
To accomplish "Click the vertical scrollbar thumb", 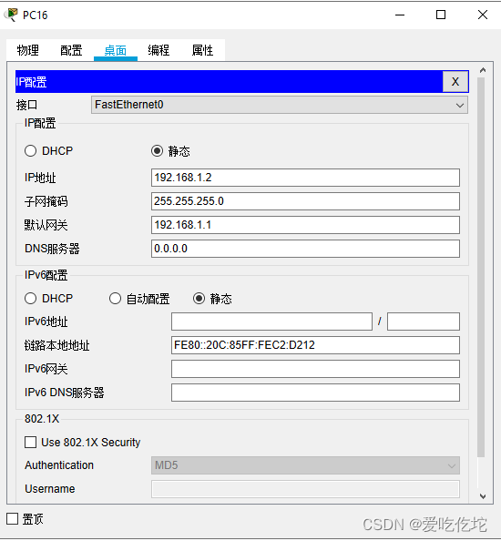I will [481, 267].
